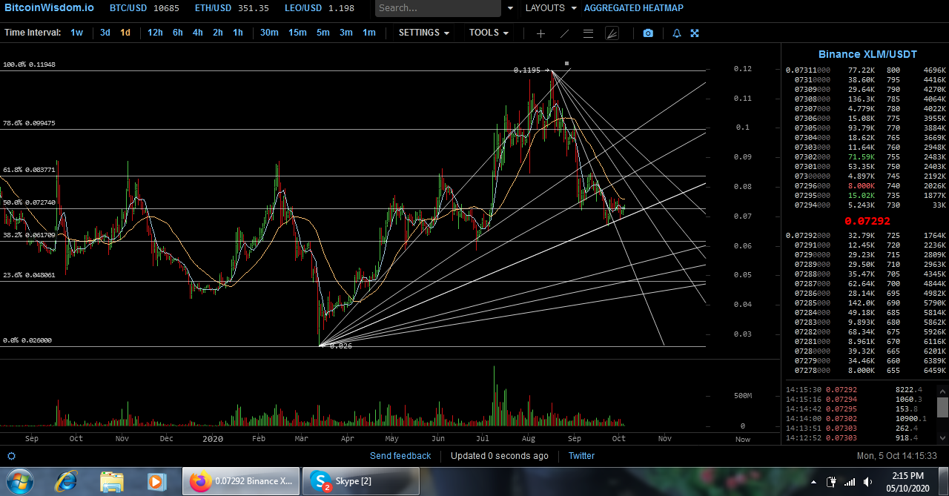Open Windows Explorer folder from taskbar
The width and height of the screenshot is (949, 496).
tap(112, 481)
